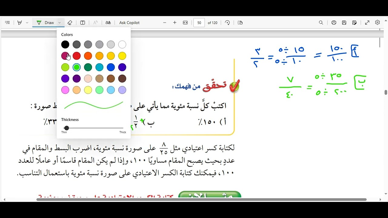Click the Save as icon
Screen dimensions: 388x218
click(x=354, y=23)
